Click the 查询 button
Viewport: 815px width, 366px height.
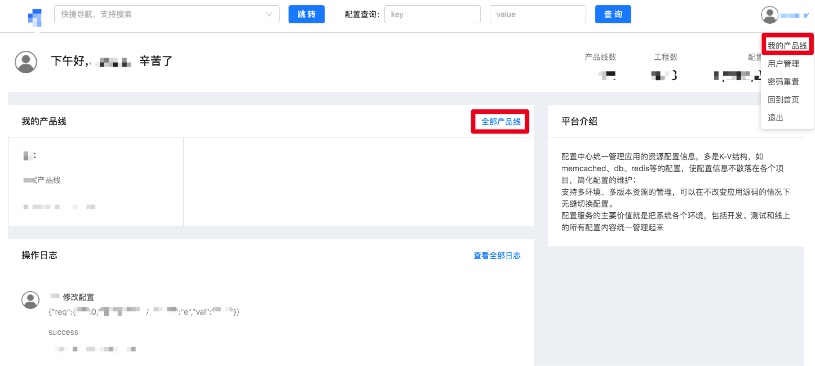click(x=613, y=14)
